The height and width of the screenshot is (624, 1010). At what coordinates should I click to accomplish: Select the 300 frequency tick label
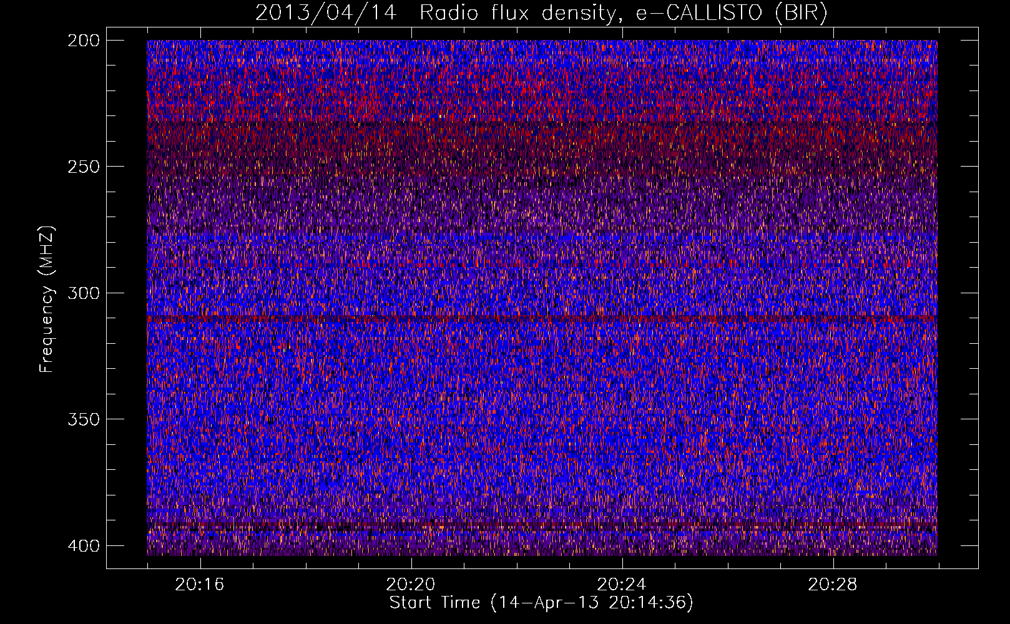[x=83, y=293]
